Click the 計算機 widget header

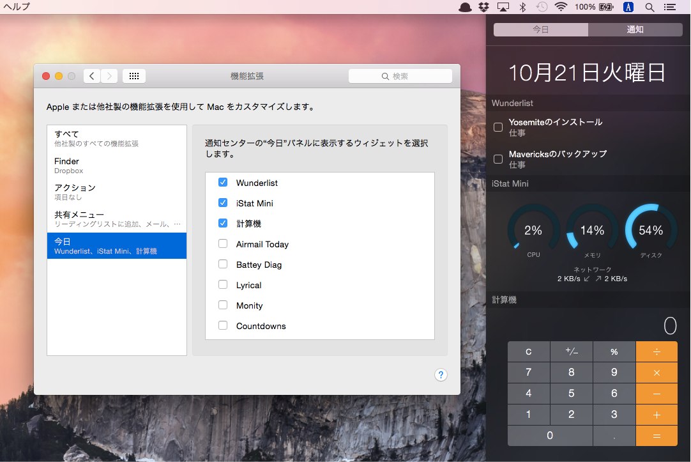pyautogui.click(x=588, y=300)
